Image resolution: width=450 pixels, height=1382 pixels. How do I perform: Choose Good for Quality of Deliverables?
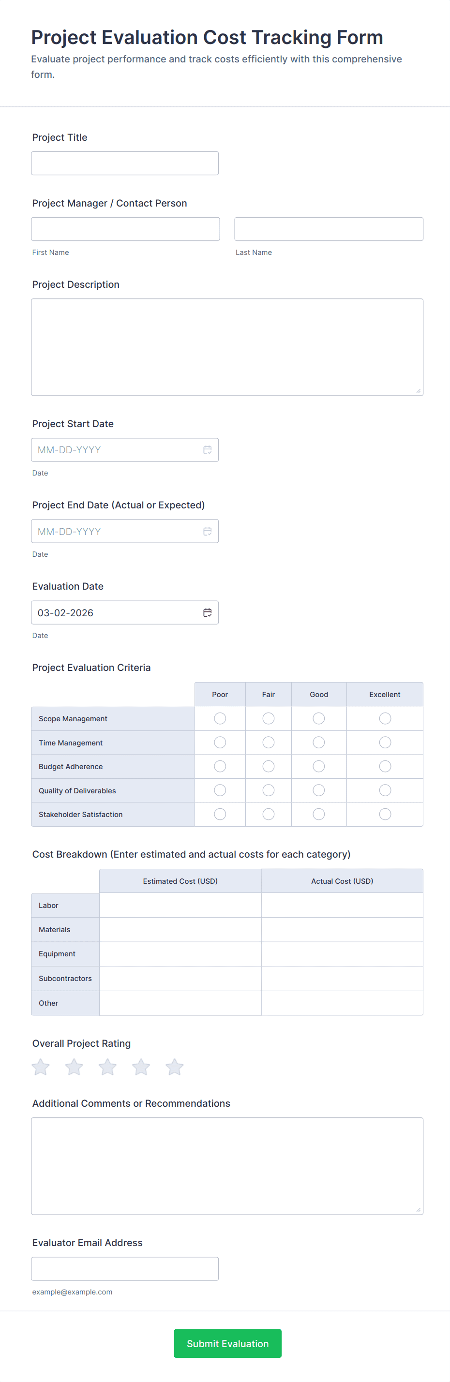click(x=318, y=790)
